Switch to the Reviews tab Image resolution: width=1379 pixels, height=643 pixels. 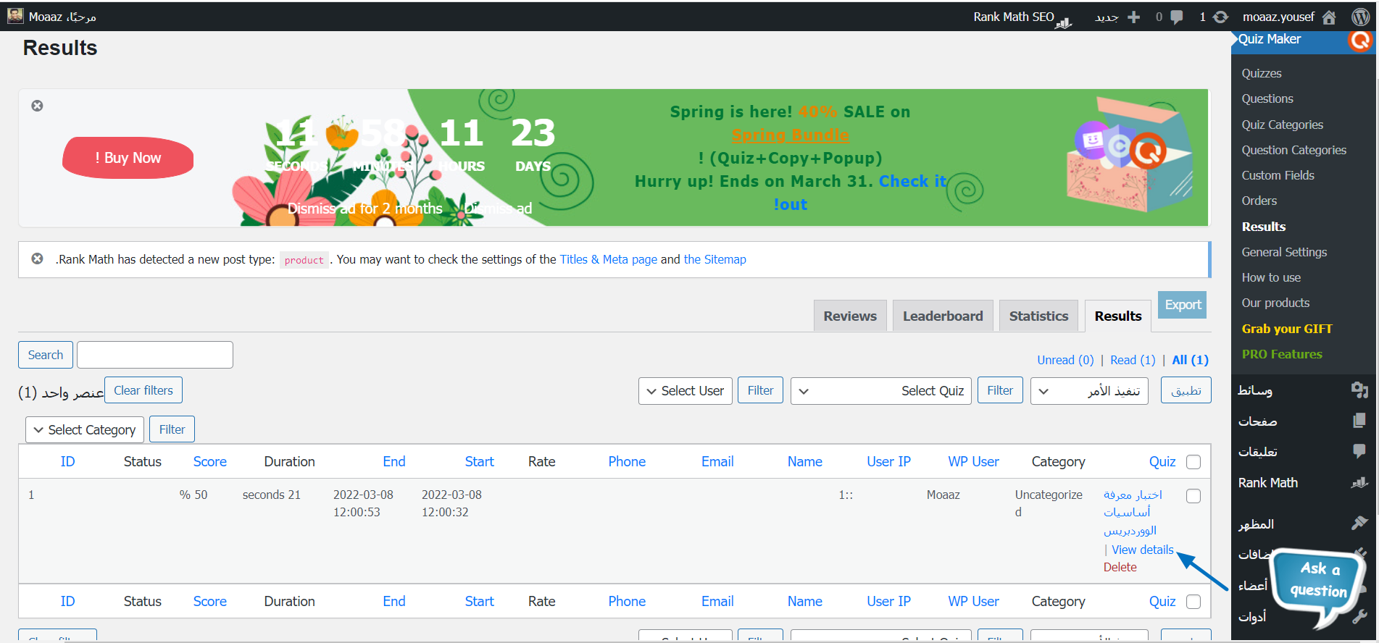pos(850,316)
